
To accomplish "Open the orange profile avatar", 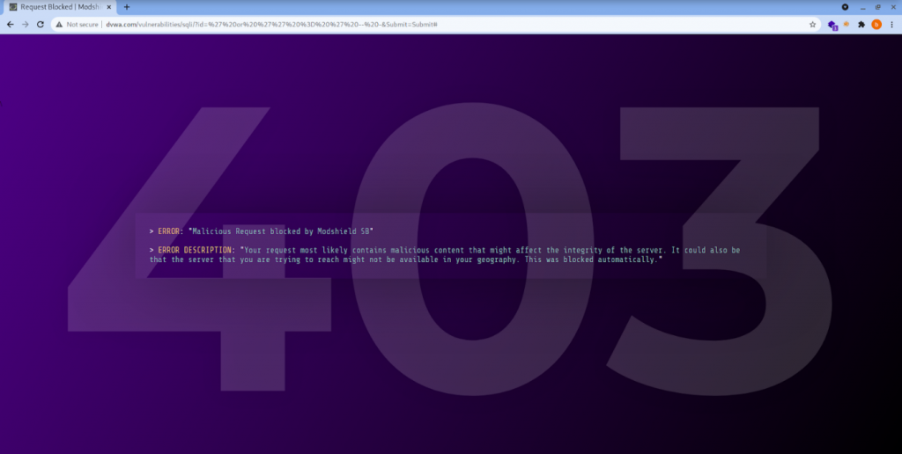I will pyautogui.click(x=876, y=25).
